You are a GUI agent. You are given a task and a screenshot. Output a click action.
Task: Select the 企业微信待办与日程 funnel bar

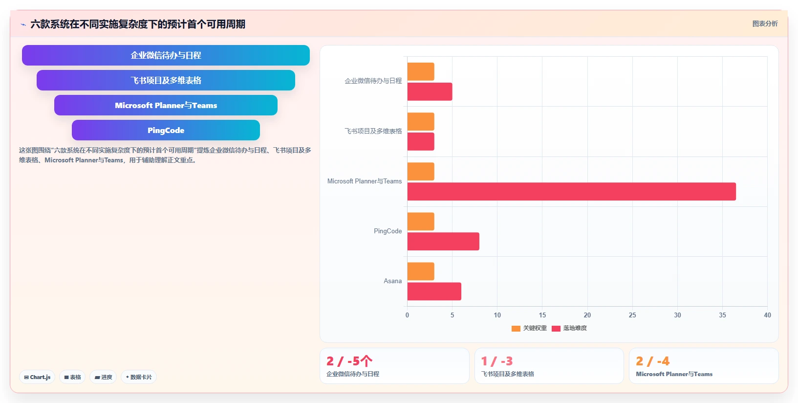tap(166, 55)
